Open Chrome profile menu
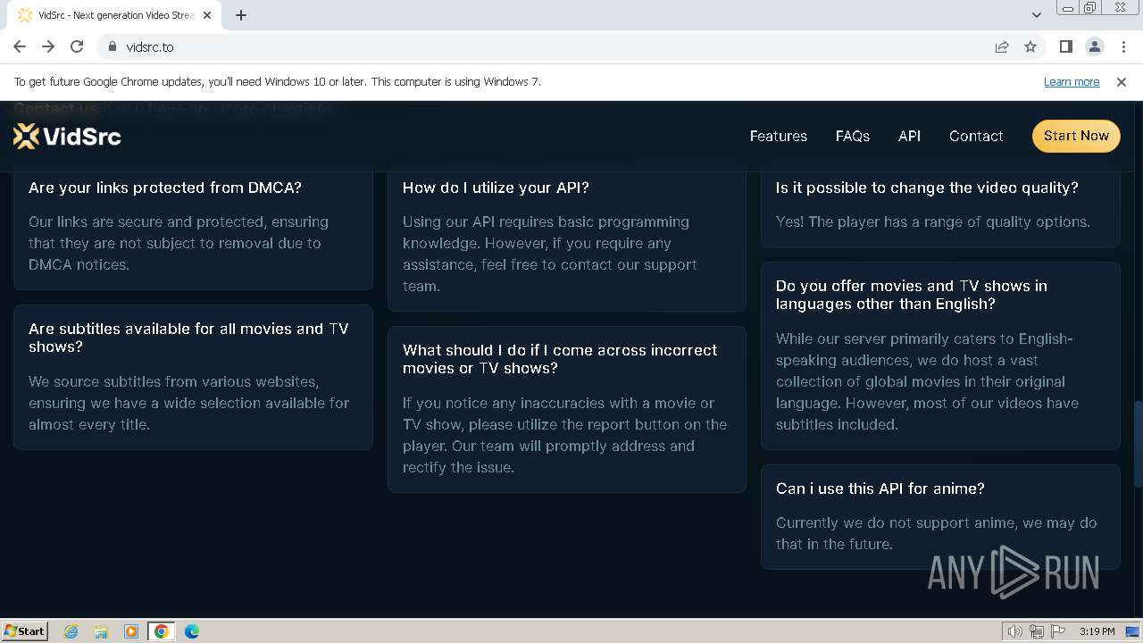 [x=1094, y=46]
